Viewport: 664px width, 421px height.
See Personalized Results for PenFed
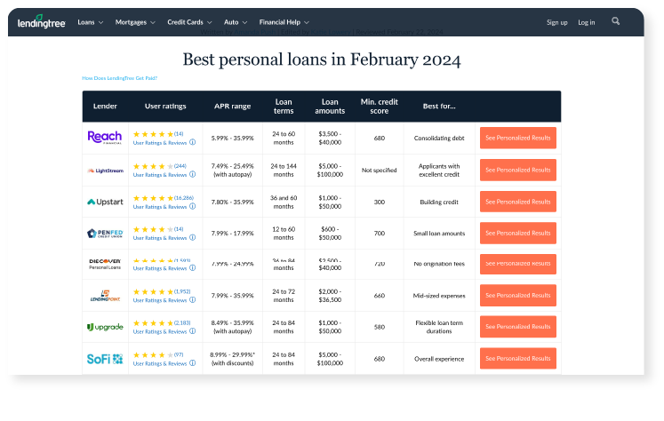518,233
